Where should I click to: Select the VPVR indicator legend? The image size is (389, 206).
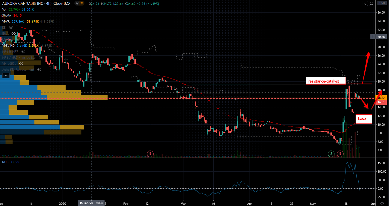(x=6, y=22)
